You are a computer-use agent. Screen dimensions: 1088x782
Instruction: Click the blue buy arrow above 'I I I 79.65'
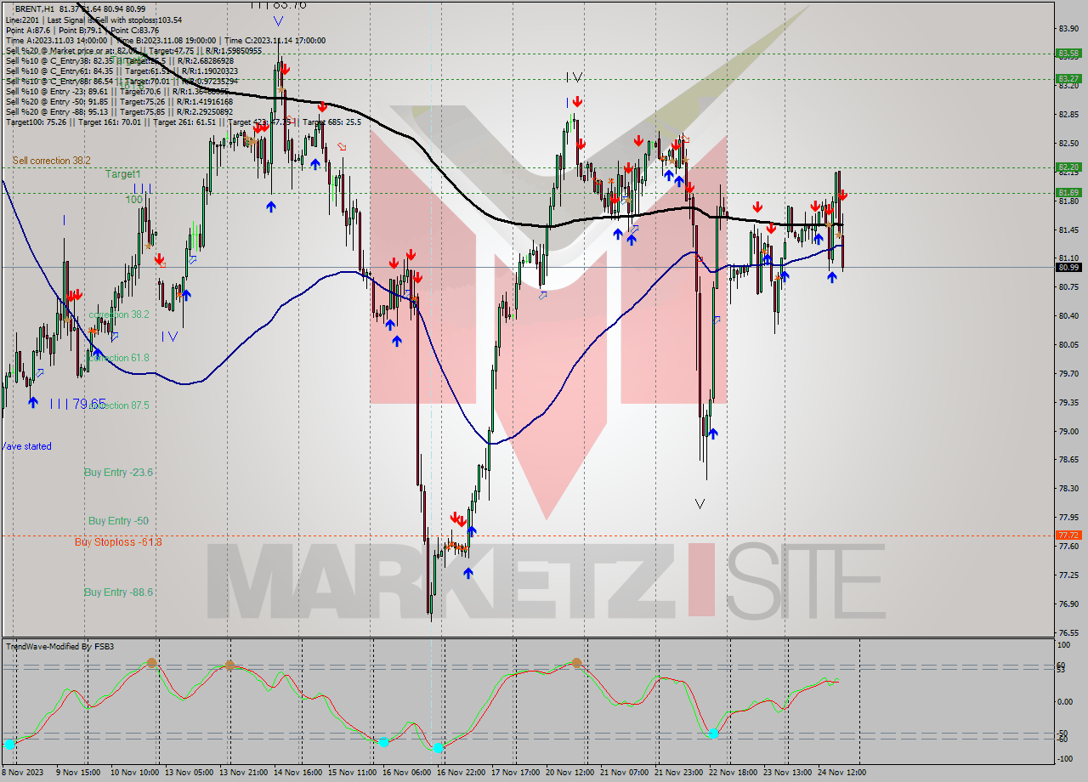[x=33, y=402]
